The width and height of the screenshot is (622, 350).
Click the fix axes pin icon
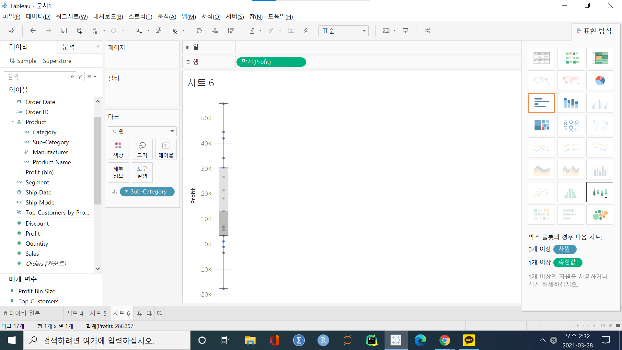[x=306, y=30]
